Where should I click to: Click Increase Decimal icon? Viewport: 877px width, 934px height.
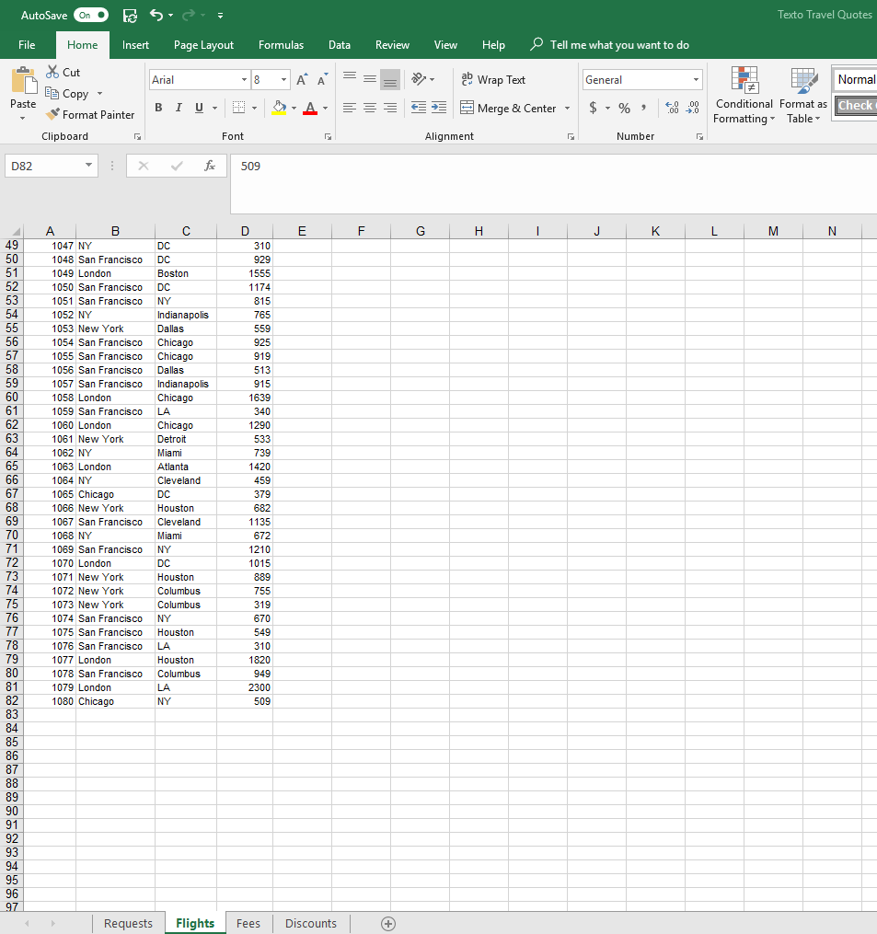click(x=672, y=108)
